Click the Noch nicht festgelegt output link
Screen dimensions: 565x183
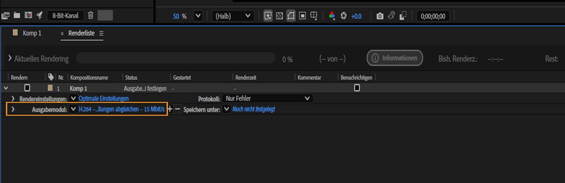coord(254,109)
